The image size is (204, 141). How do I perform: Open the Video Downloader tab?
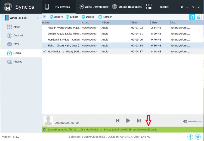click(x=93, y=7)
